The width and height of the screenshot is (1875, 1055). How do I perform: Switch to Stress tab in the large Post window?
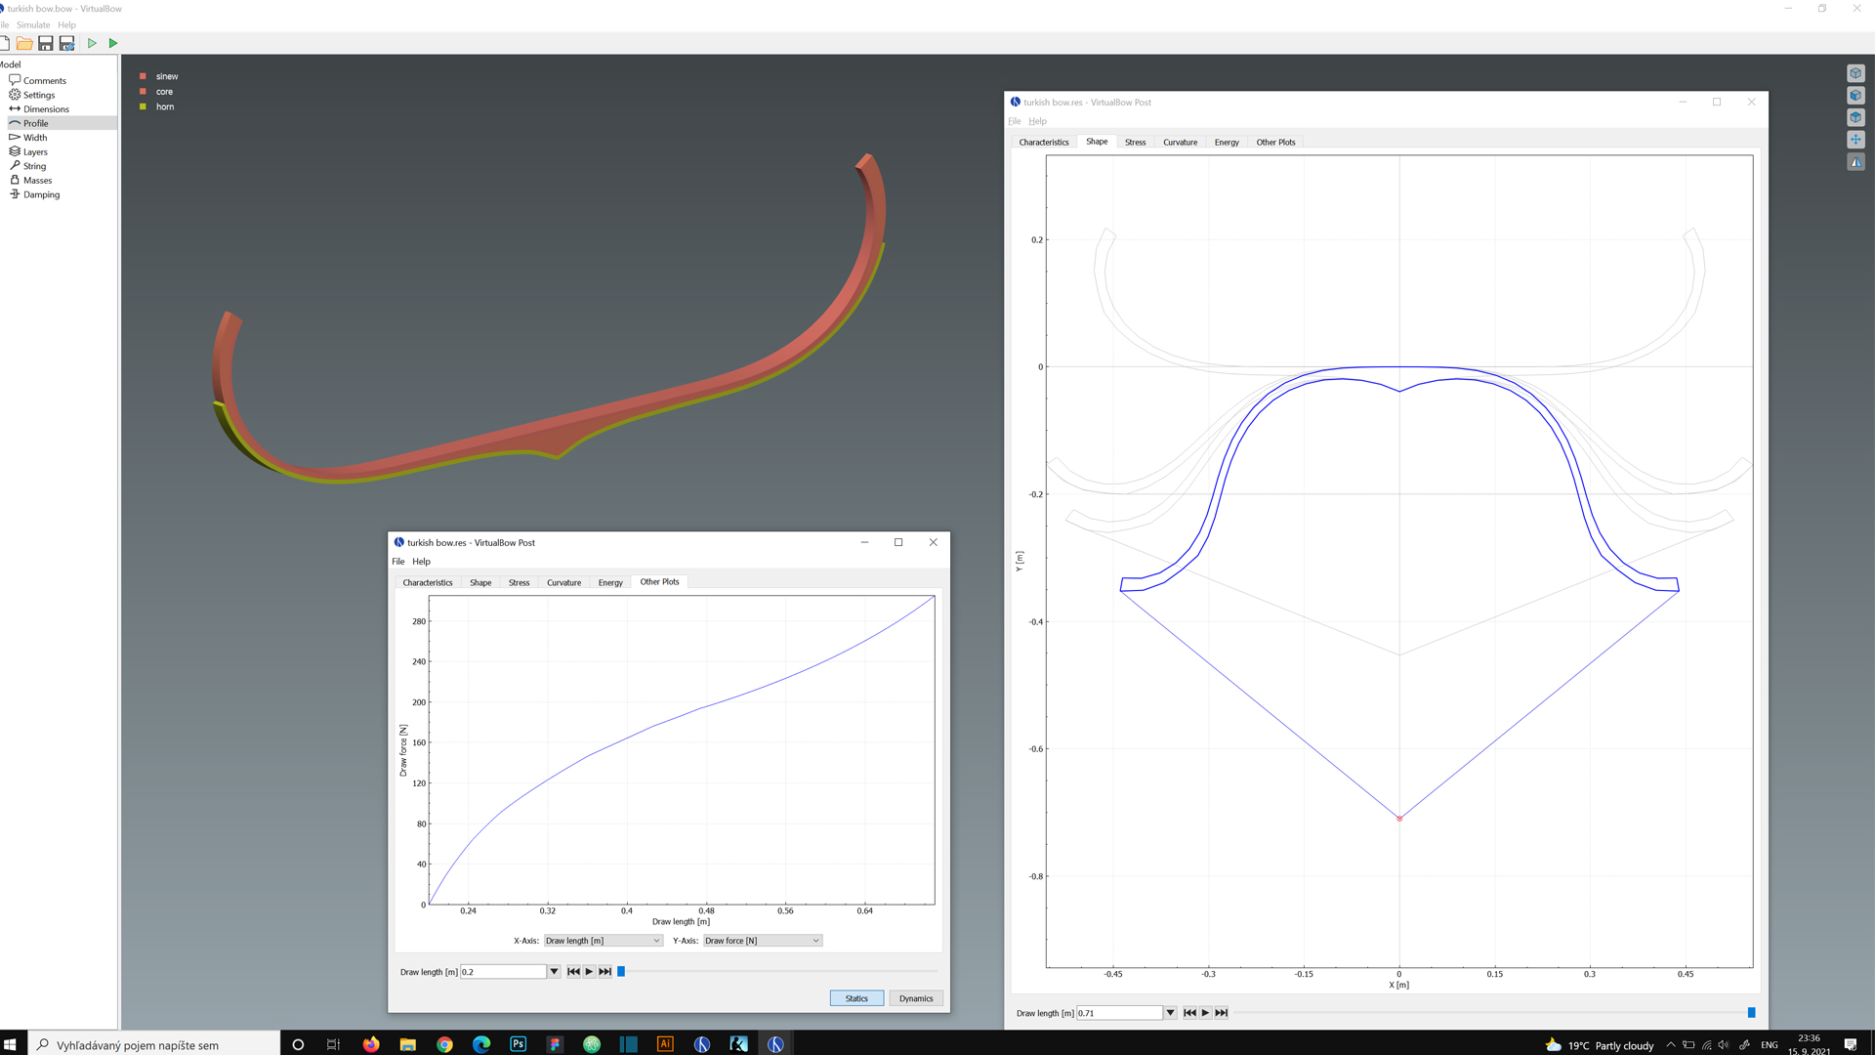pyautogui.click(x=1135, y=143)
